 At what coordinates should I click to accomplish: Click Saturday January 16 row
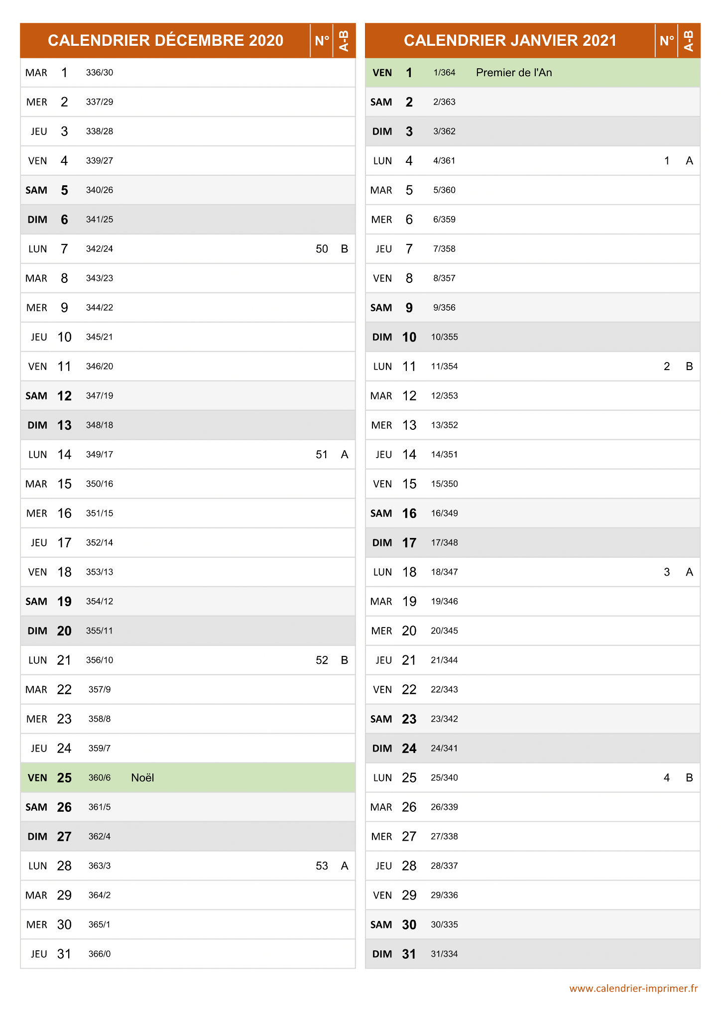(533, 513)
